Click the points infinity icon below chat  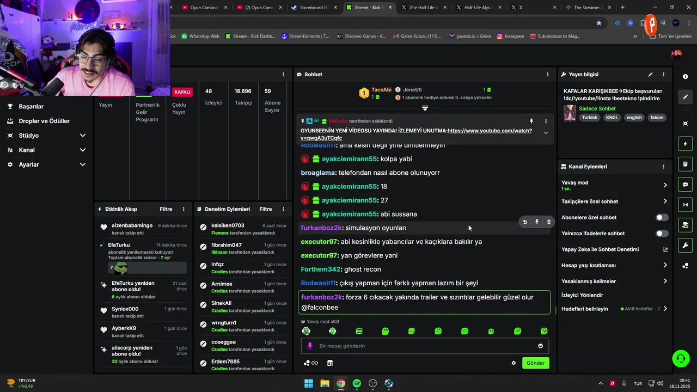tap(311, 363)
